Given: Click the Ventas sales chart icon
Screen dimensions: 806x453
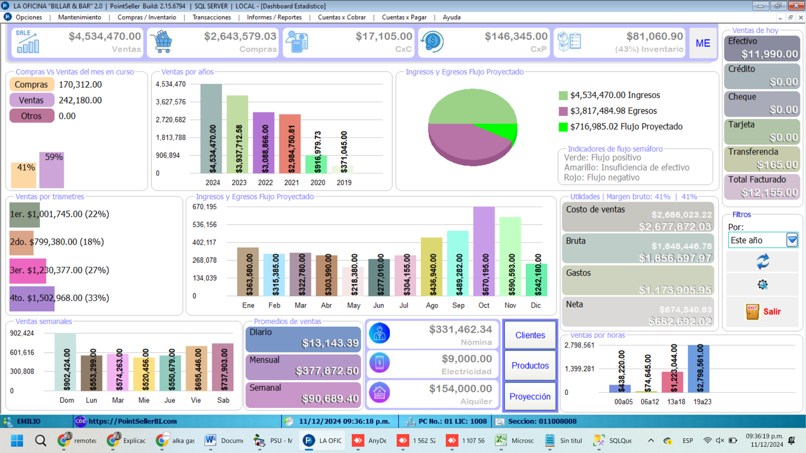Looking at the screenshot, I should pos(27,42).
